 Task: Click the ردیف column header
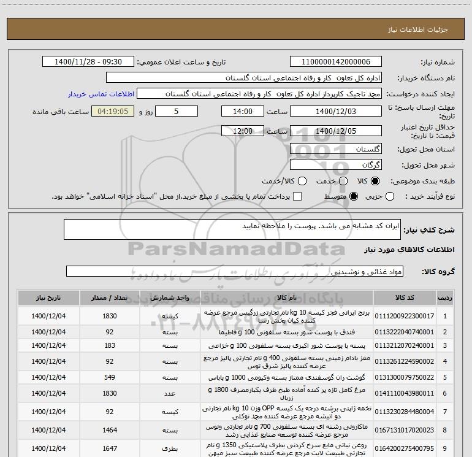pos(445,298)
